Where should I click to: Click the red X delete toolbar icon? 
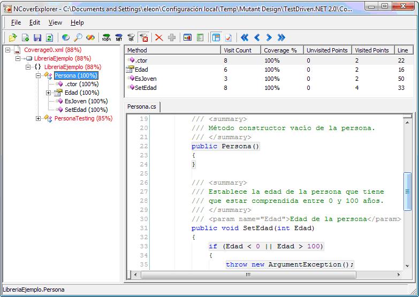pyautogui.click(x=159, y=37)
